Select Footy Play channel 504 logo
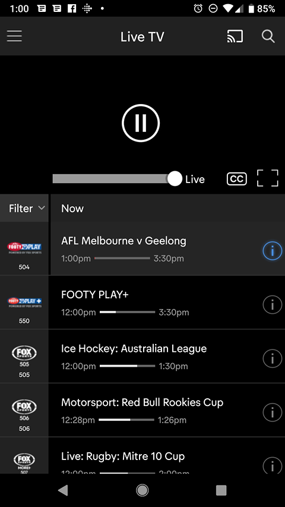Screen dimensions: 285x507 click(x=24, y=248)
